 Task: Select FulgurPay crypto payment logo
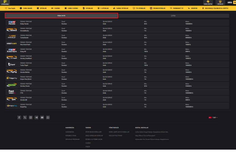(x=12, y=78)
